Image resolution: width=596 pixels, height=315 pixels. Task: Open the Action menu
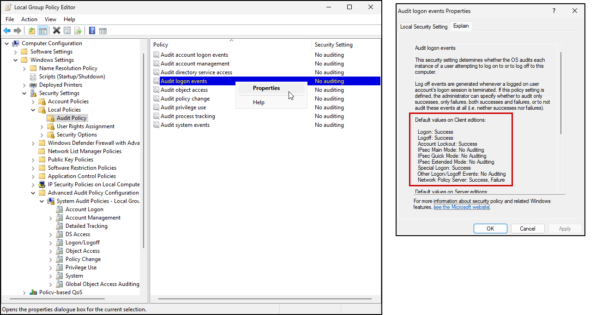point(29,19)
